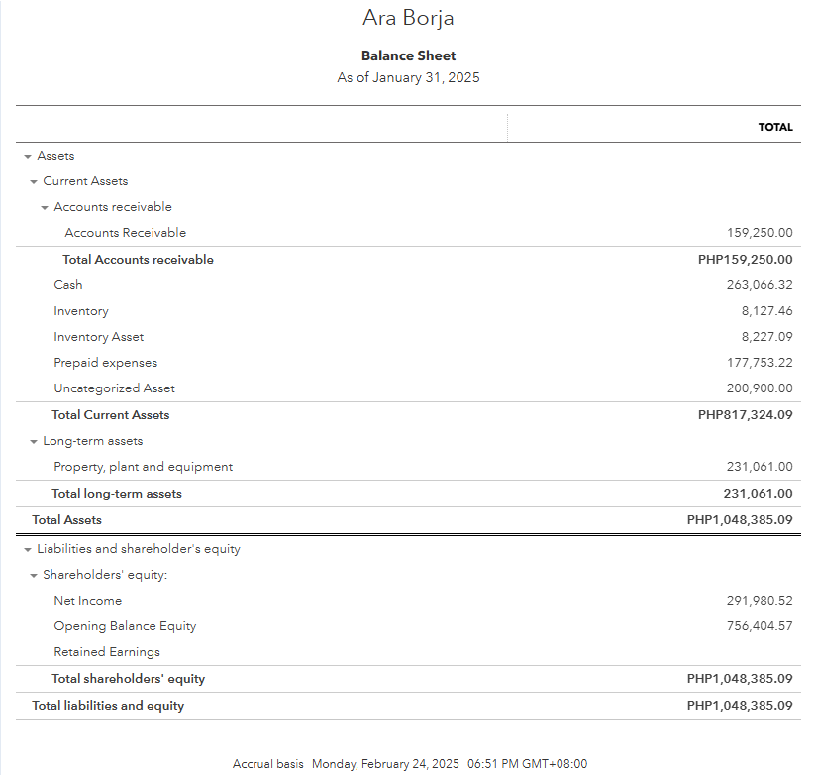This screenshot has width=815, height=775.
Task: Click the Ara Borja company title
Action: pyautogui.click(x=408, y=19)
